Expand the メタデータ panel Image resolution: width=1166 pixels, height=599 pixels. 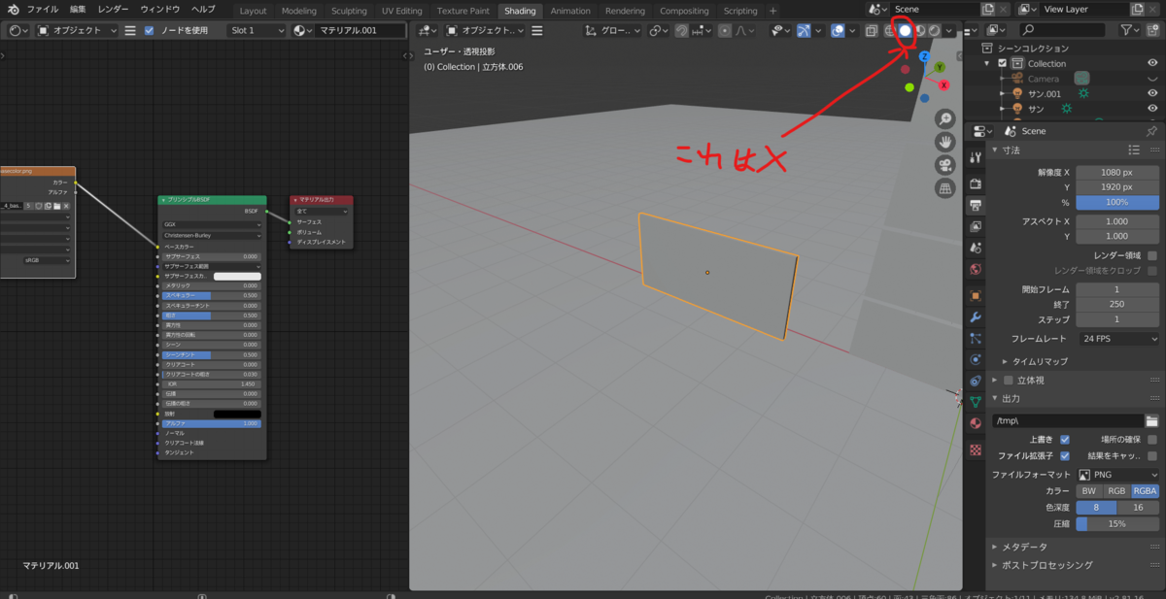[1024, 547]
